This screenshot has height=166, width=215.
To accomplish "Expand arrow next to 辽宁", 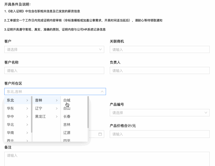I will (57, 108).
